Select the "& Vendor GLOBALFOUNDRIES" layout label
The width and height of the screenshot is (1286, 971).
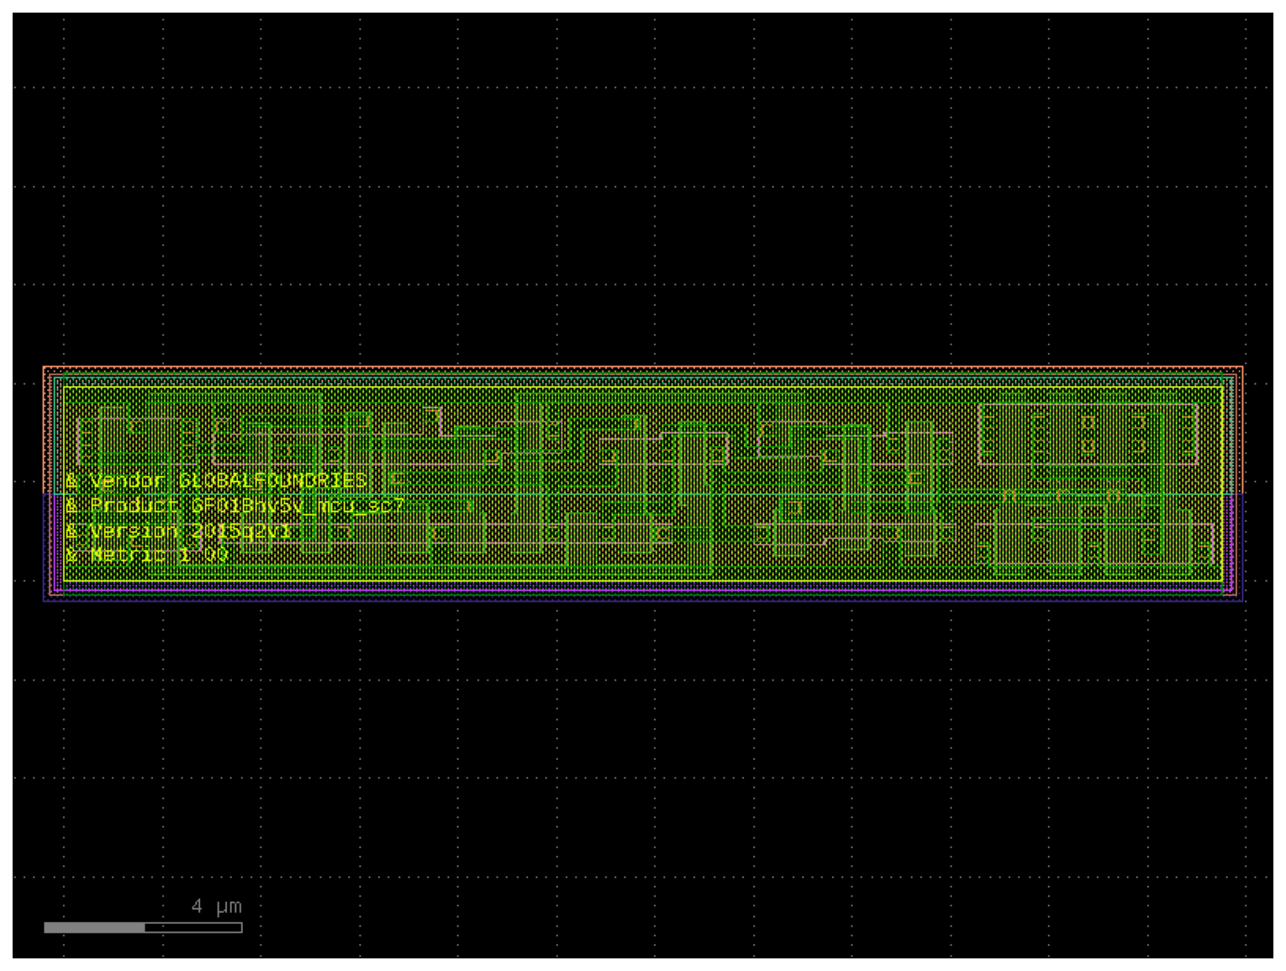(217, 481)
